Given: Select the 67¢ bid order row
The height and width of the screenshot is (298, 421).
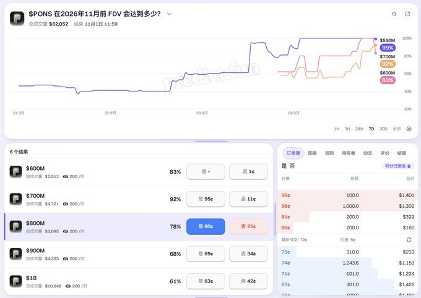Looking at the screenshot, I should click(x=348, y=284).
